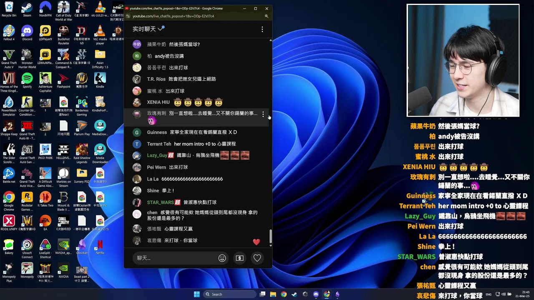Switch input language via ENG indicator

pos(489,294)
